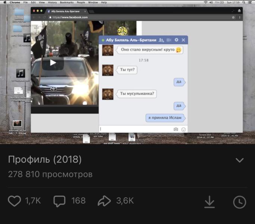Open the Help menu
This screenshot has width=255, height=224.
[x=104, y=3]
